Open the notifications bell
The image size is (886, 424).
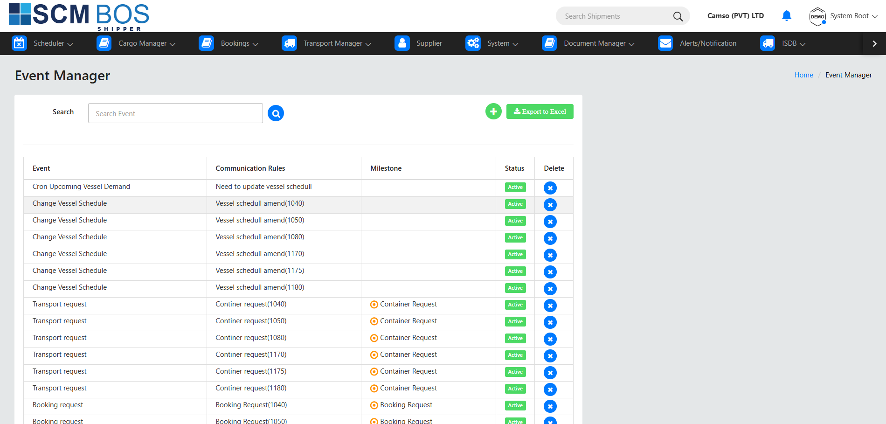point(787,16)
